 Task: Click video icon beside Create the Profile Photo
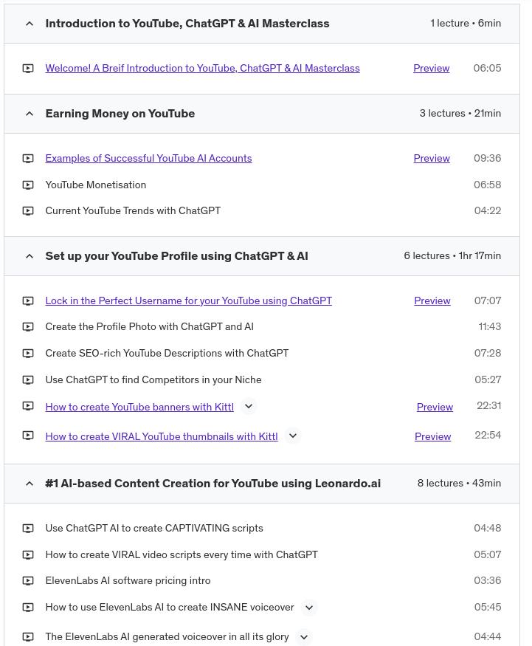[x=28, y=326]
